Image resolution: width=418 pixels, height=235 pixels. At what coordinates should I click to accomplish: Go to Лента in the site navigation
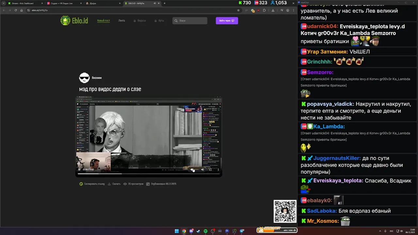click(121, 21)
